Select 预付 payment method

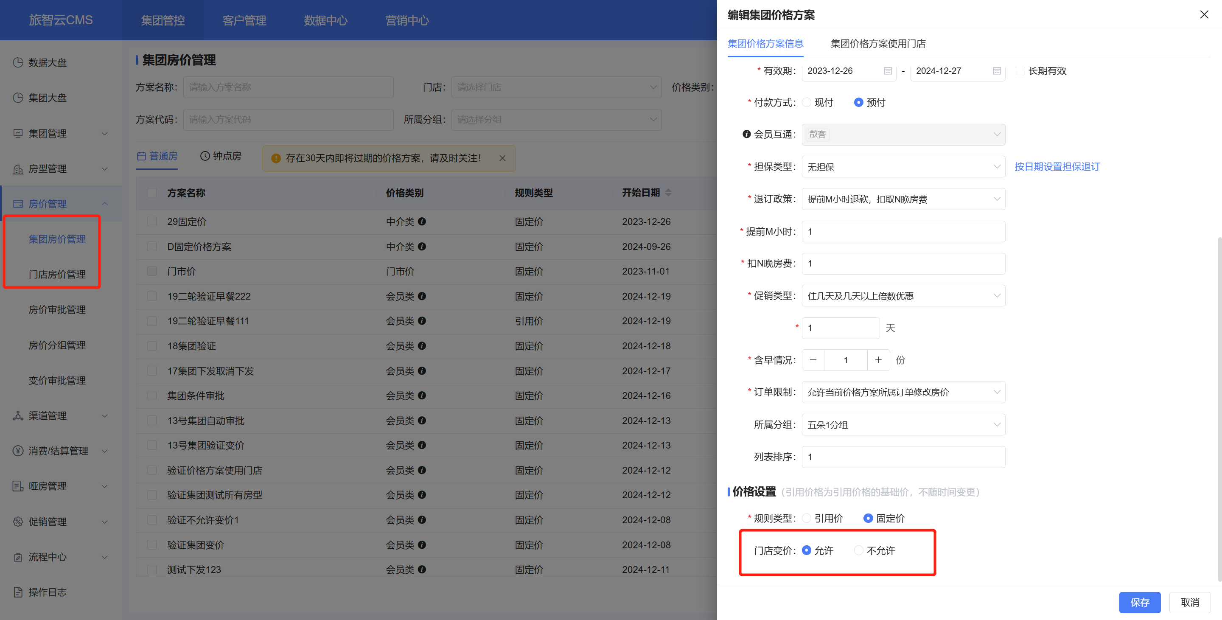(859, 102)
